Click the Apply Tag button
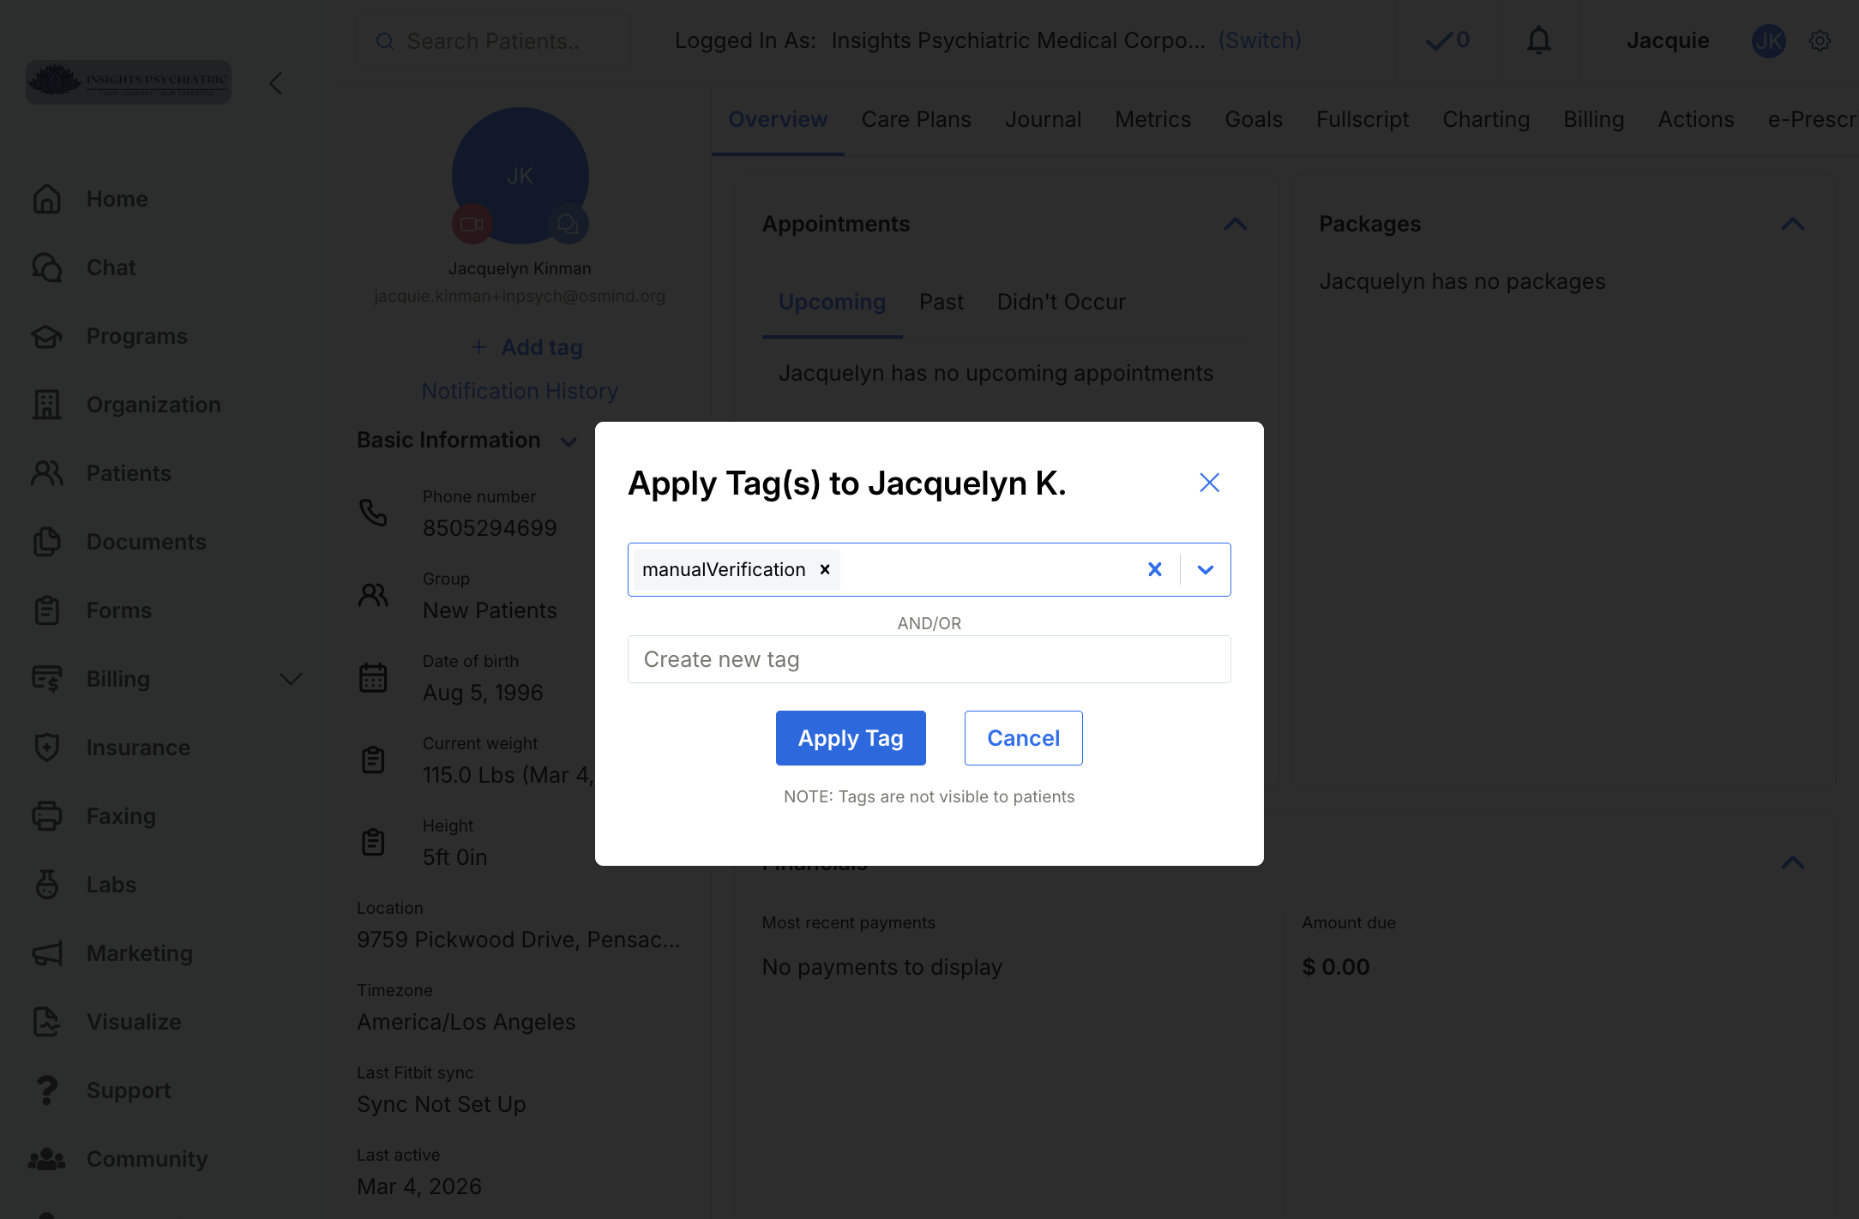The width and height of the screenshot is (1859, 1219). (x=851, y=738)
